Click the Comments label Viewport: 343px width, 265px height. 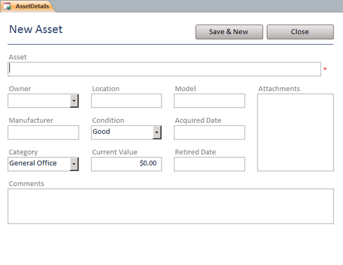(26, 184)
